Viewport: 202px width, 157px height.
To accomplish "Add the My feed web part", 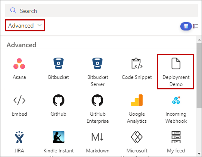I will [176, 142].
